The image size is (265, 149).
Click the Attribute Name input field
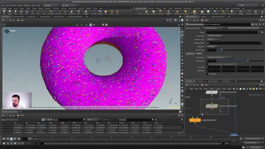pos(234,43)
